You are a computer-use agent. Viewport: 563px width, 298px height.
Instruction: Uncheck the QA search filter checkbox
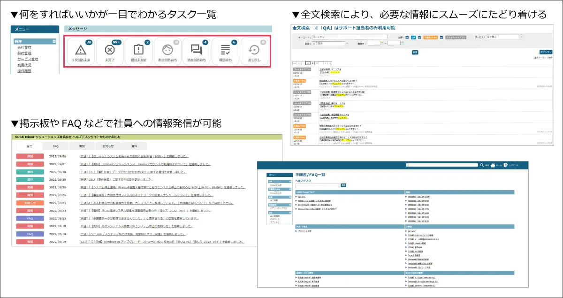pyautogui.click(x=407, y=38)
